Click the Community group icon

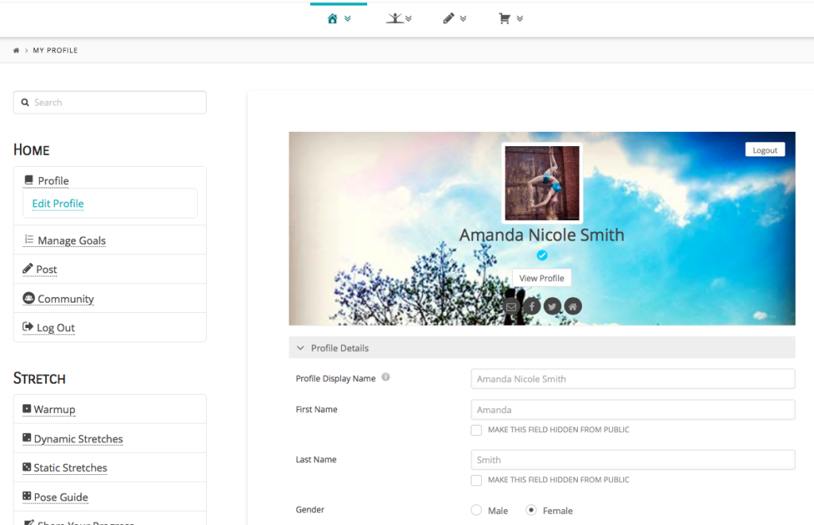click(x=29, y=298)
